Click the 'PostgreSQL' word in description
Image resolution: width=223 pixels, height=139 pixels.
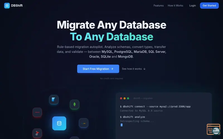coord(123,52)
